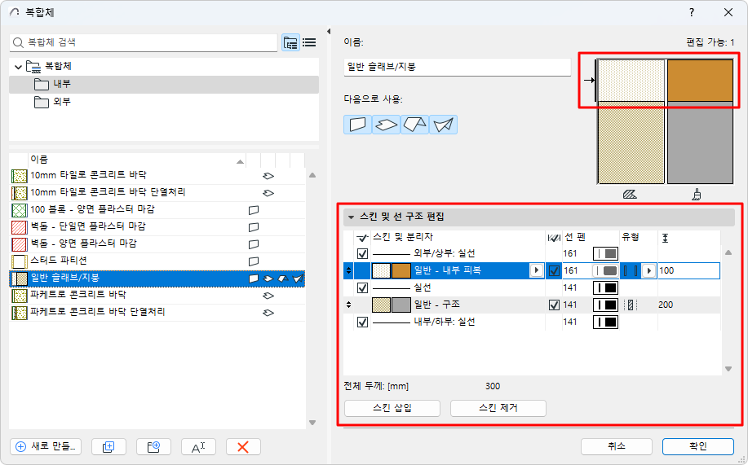Click 새로 만들... button
Image resolution: width=748 pixels, height=465 pixels.
pos(46,447)
